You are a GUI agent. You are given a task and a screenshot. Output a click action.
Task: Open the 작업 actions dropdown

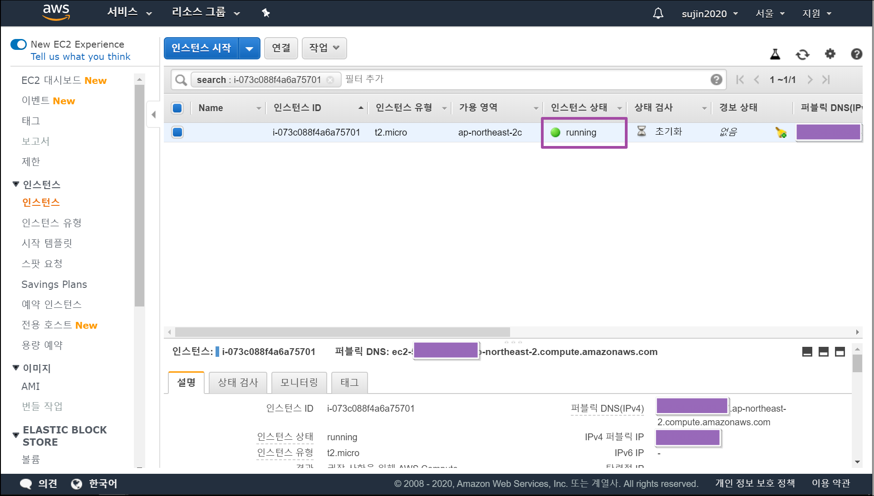(x=324, y=48)
